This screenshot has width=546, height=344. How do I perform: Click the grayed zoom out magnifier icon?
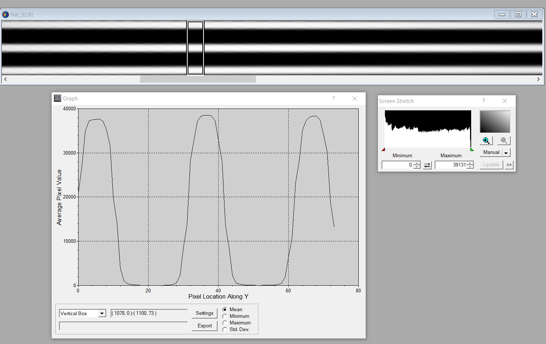click(x=504, y=141)
